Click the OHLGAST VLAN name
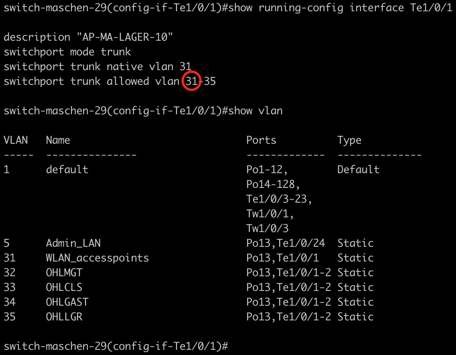The image size is (456, 355). pyautogui.click(x=67, y=302)
